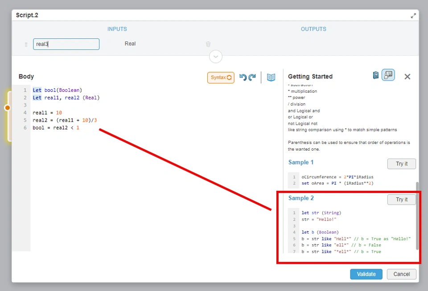
Task: Toggle the highlighted samples panel icon
Action: (x=388, y=75)
